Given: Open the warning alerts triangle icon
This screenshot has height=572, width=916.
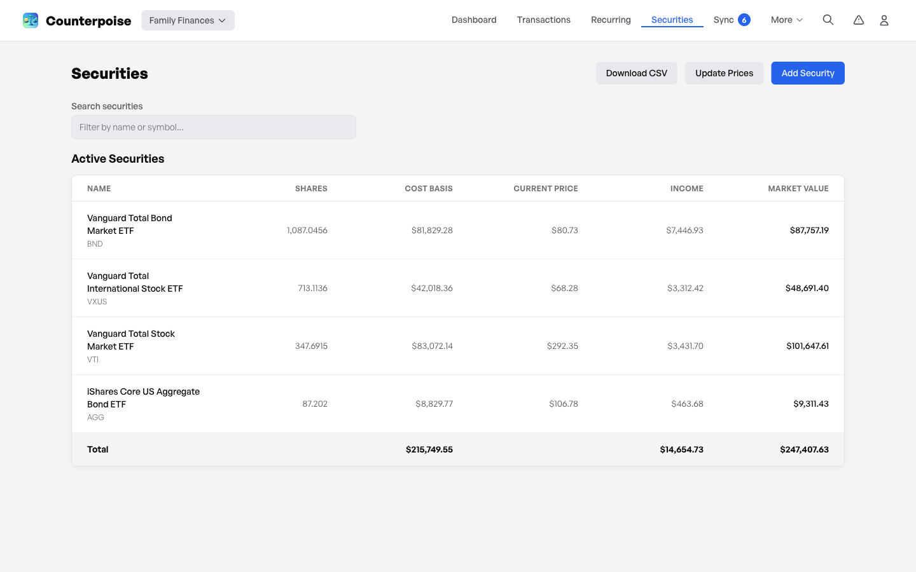Looking at the screenshot, I should tap(859, 20).
